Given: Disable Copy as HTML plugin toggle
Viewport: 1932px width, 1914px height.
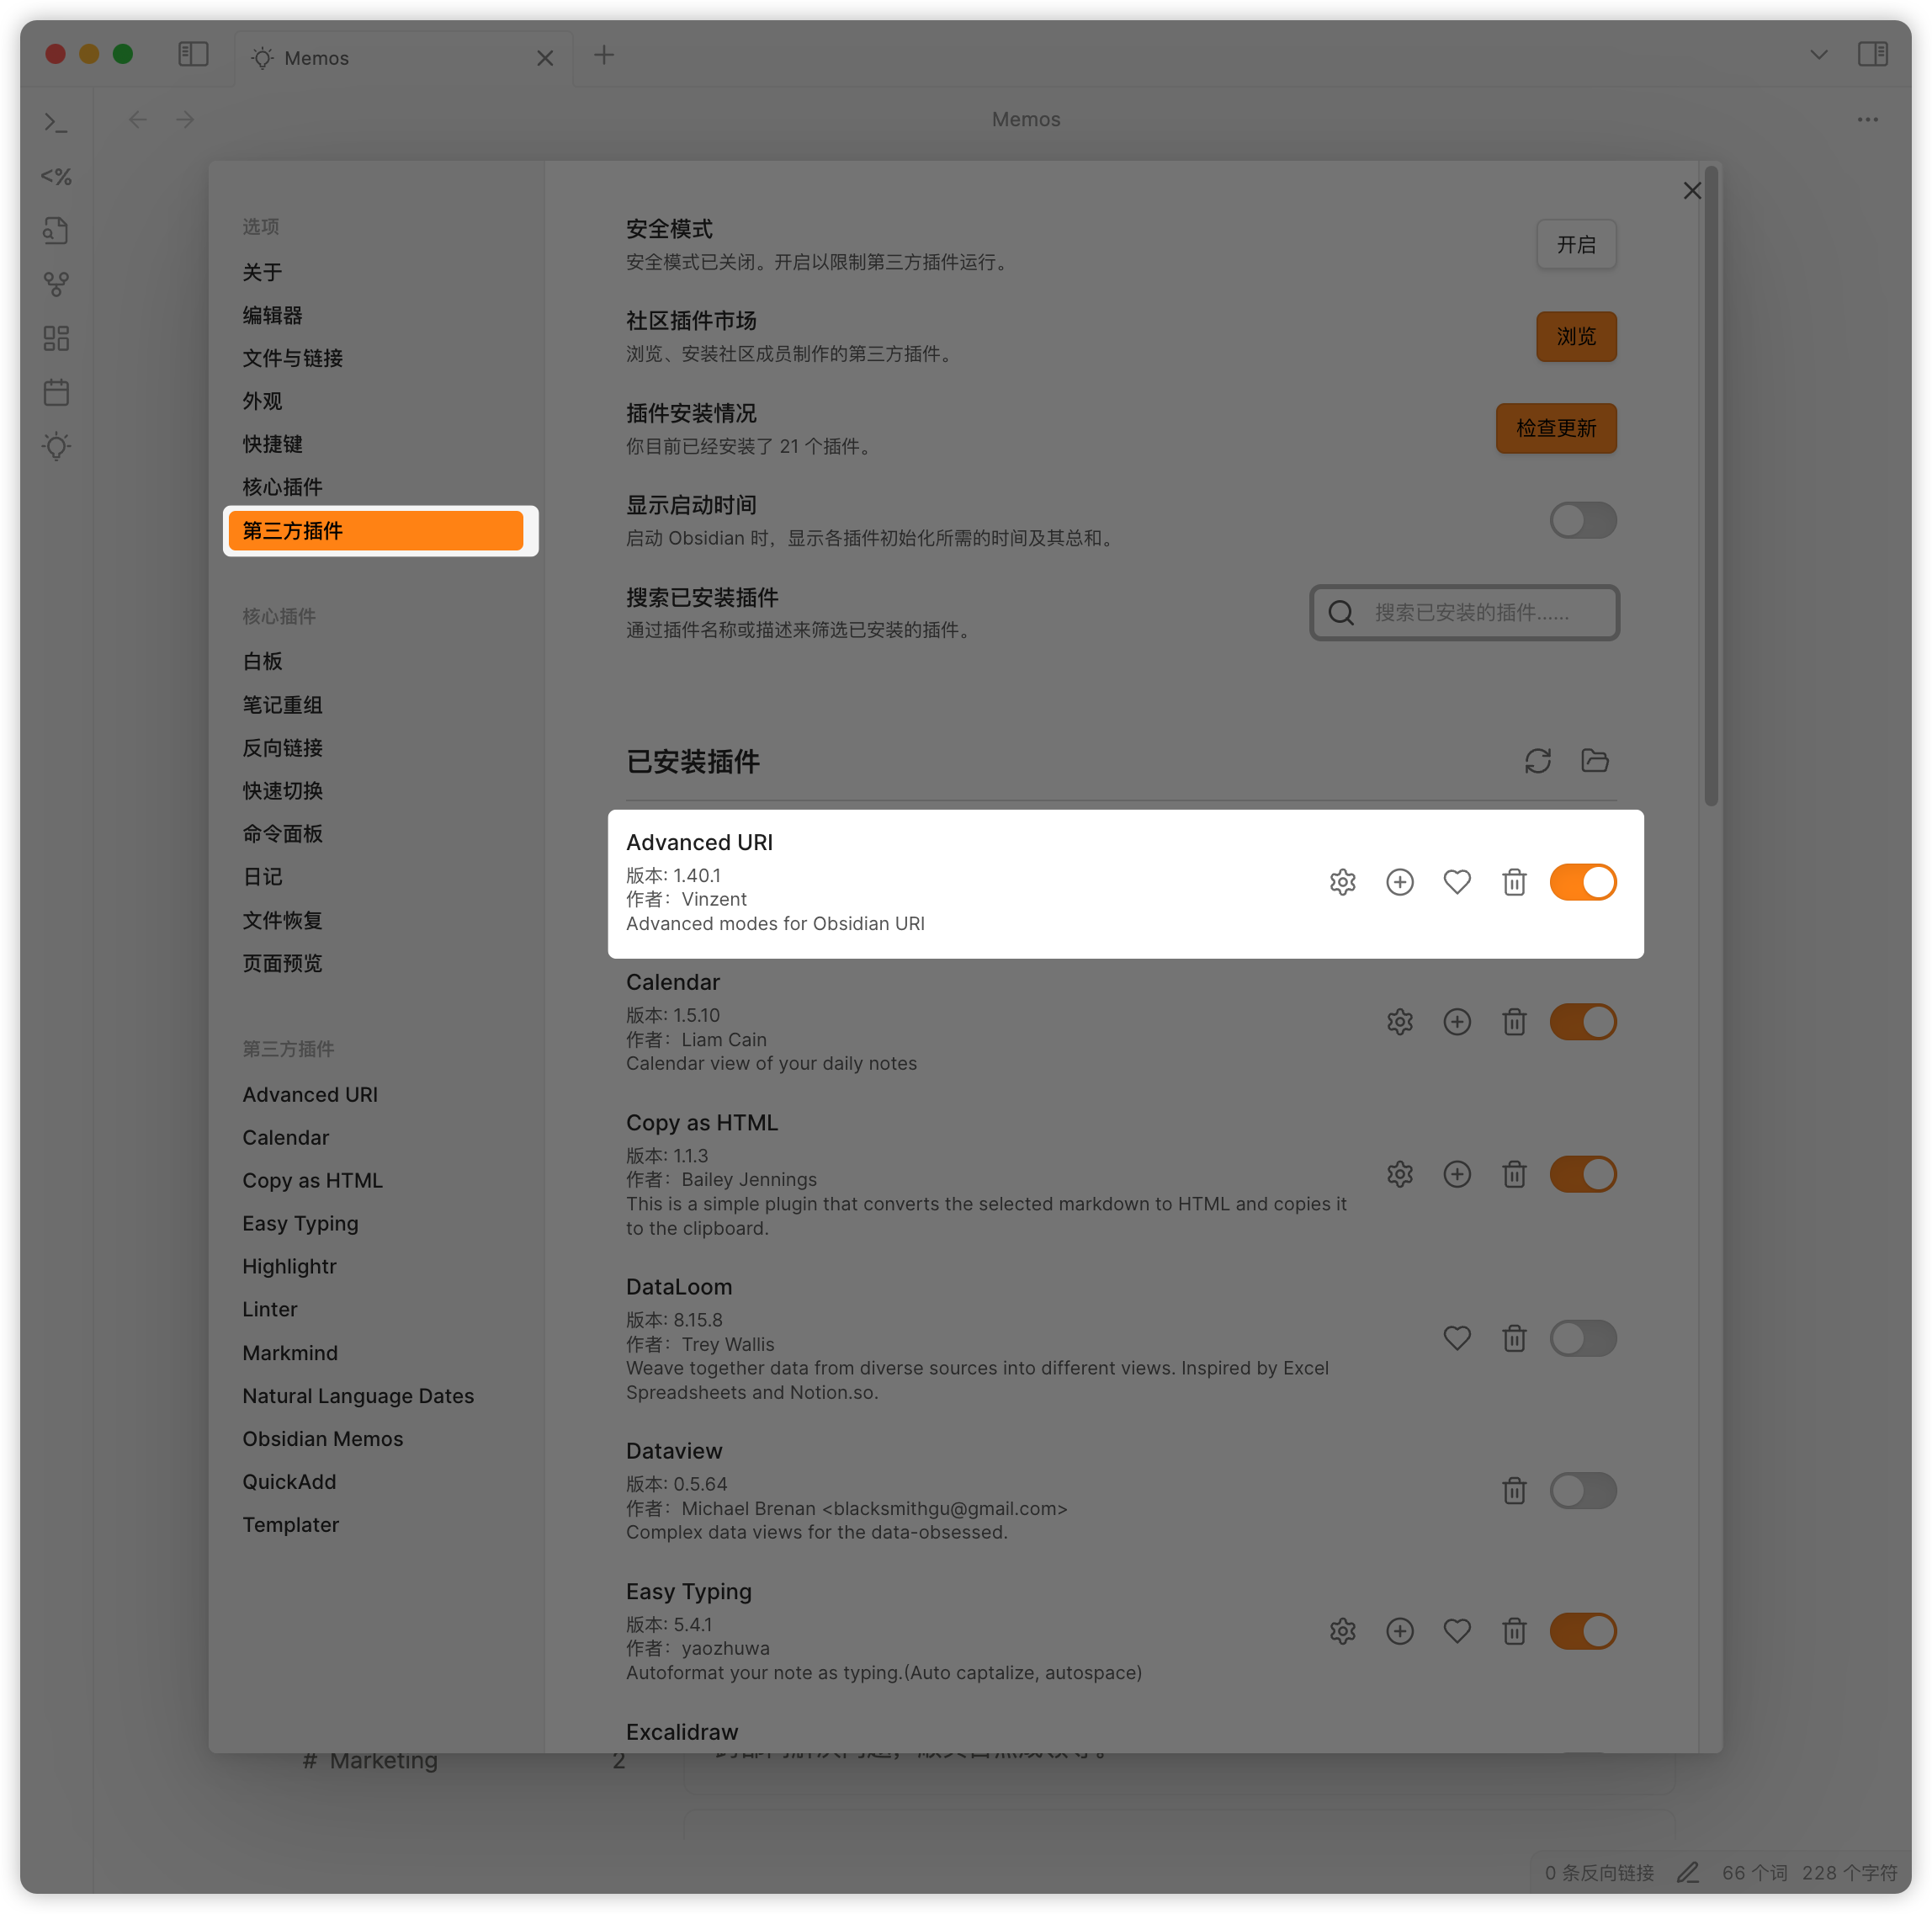Looking at the screenshot, I should [x=1582, y=1173].
